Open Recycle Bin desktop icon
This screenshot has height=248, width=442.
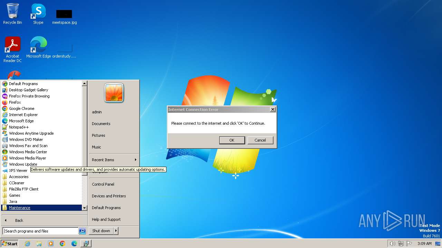point(12,14)
